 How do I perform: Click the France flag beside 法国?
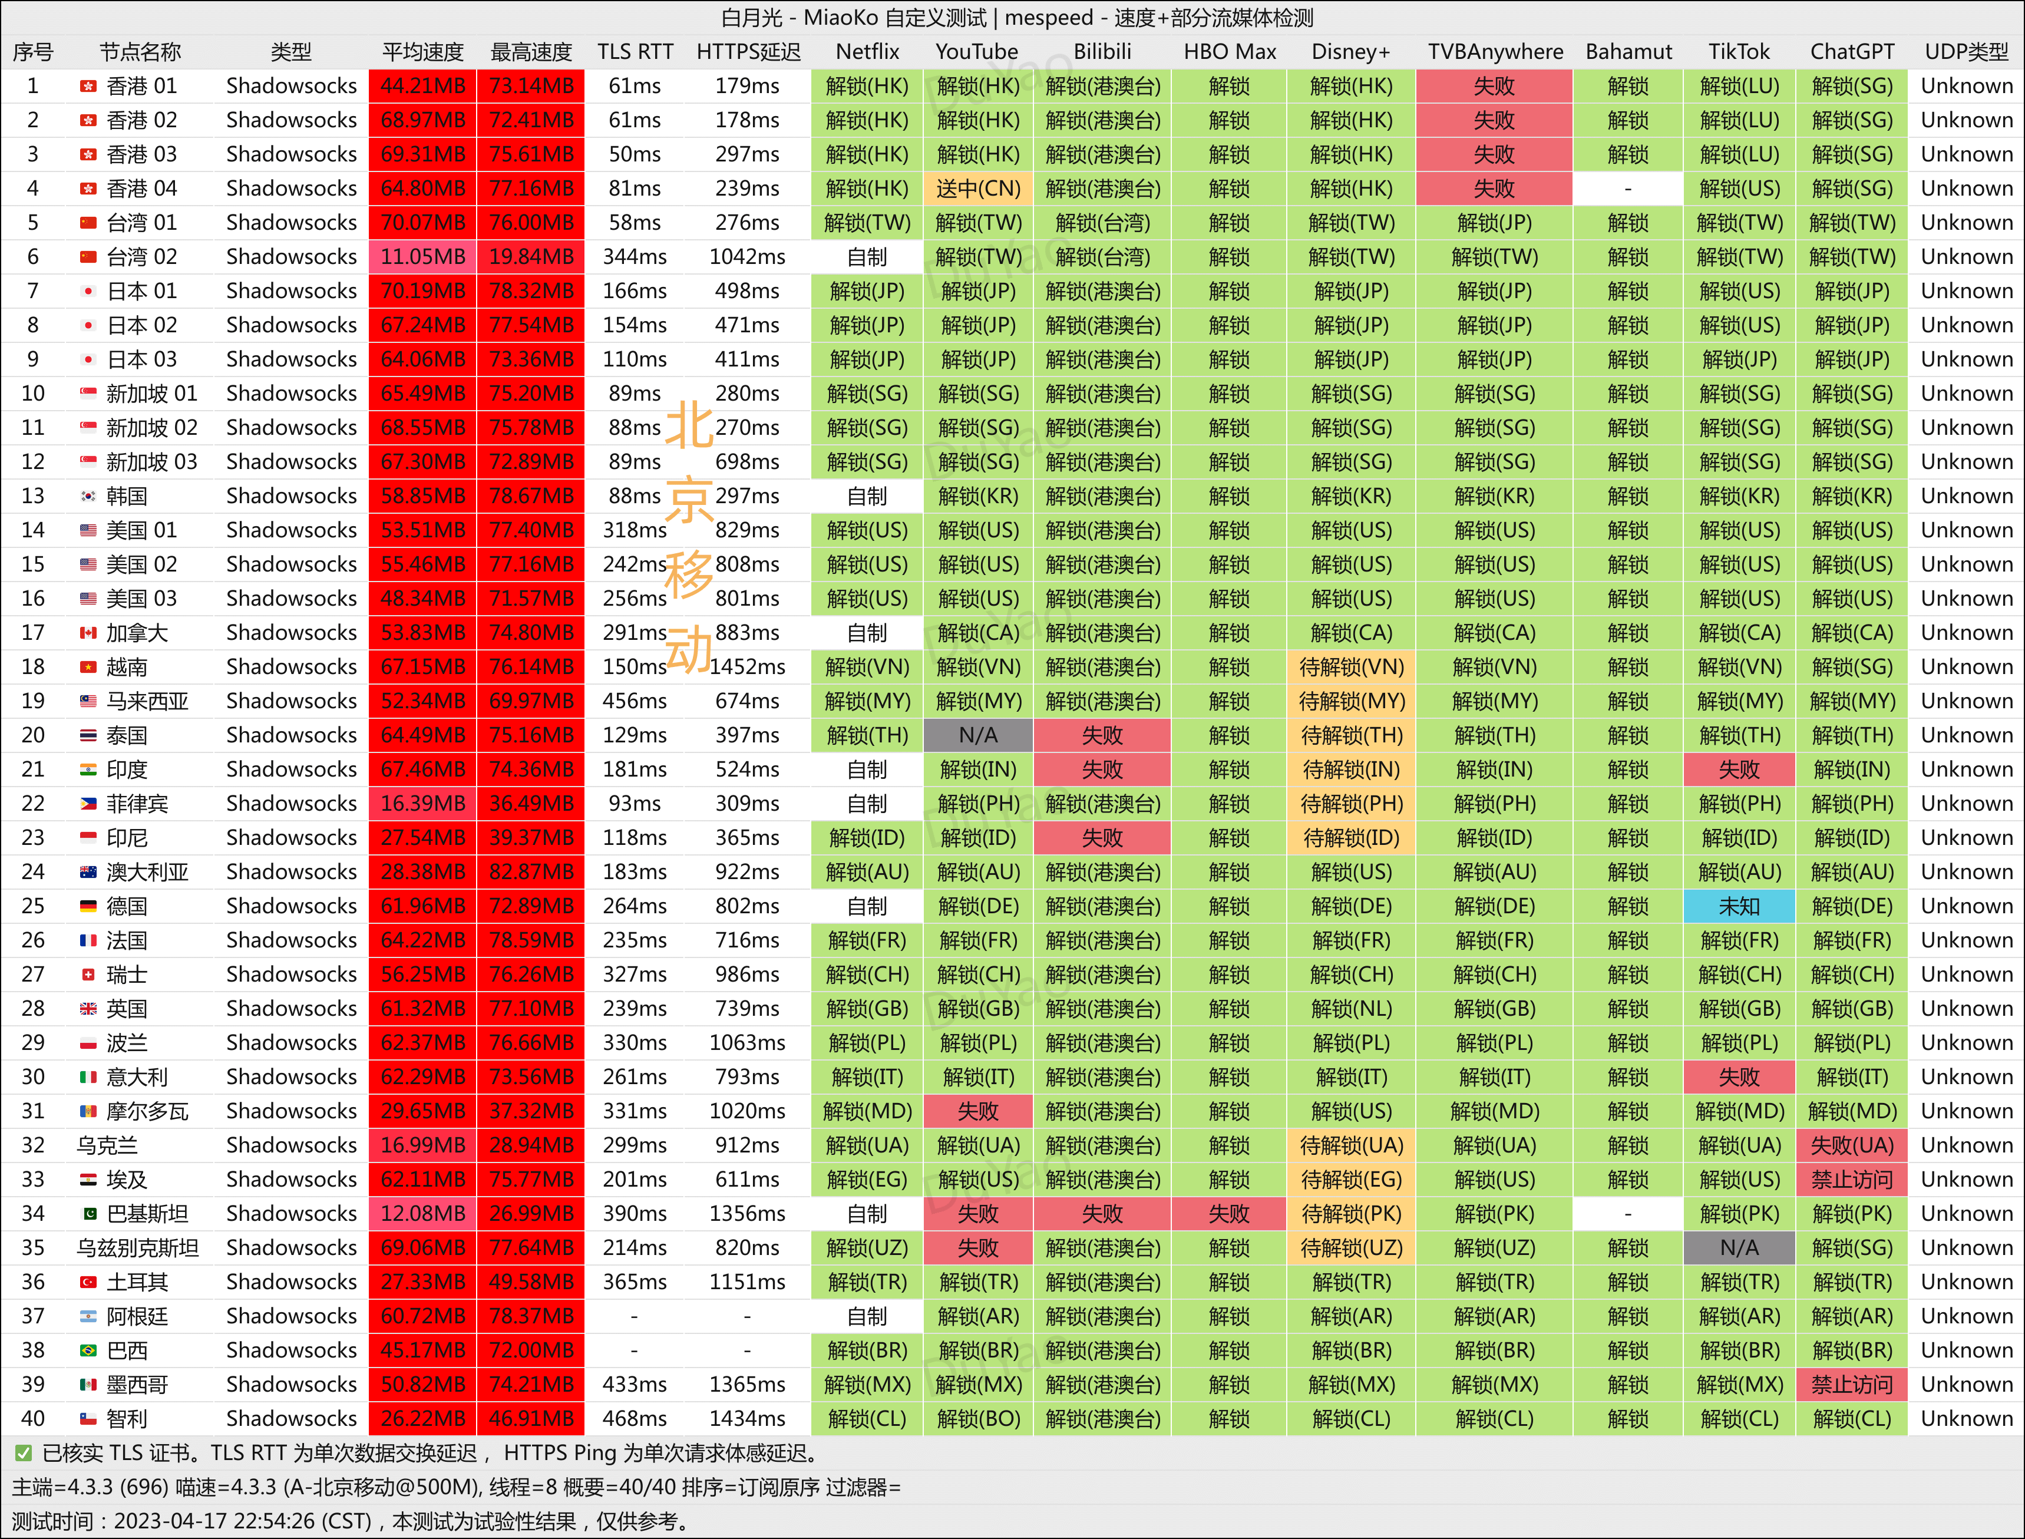tap(88, 940)
